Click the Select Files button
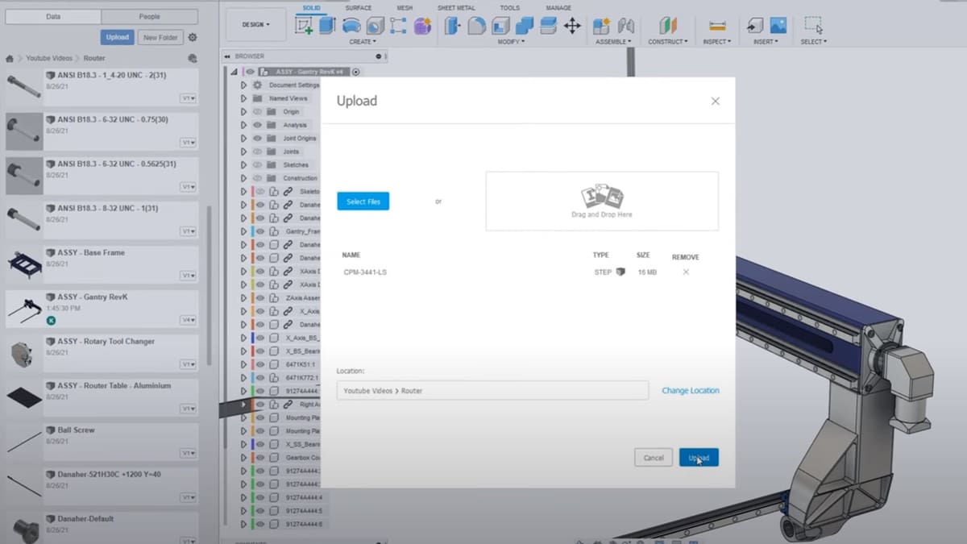Screen dimensions: 967x544 click(x=363, y=201)
